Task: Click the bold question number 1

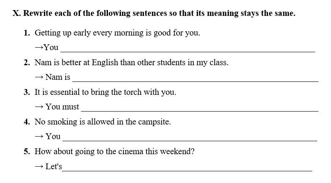Action: (27, 33)
